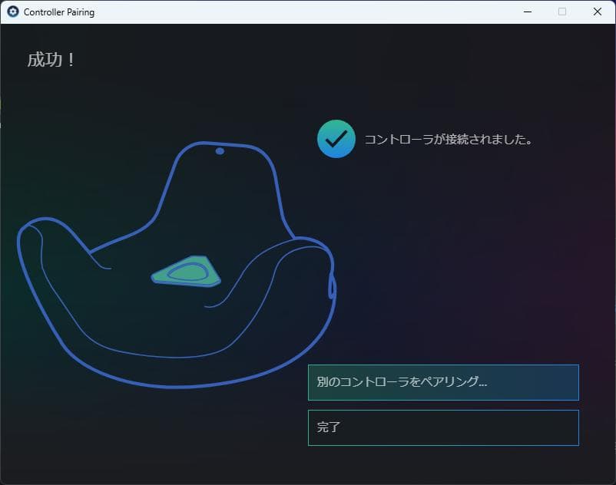Screen dimensions: 616x485
Task: Click the green success checkmark circle
Action: 336,139
